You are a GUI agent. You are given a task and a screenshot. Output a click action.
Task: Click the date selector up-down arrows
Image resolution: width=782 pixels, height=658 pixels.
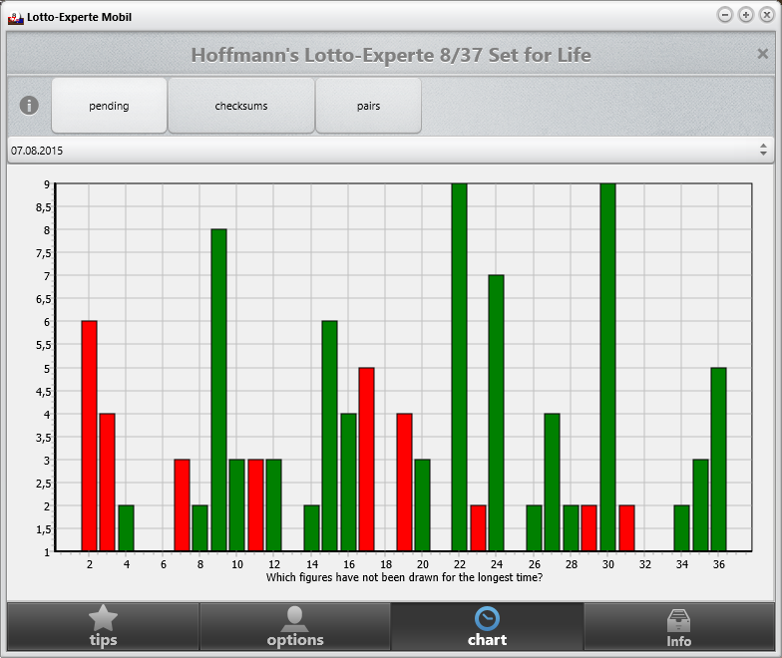click(x=763, y=150)
